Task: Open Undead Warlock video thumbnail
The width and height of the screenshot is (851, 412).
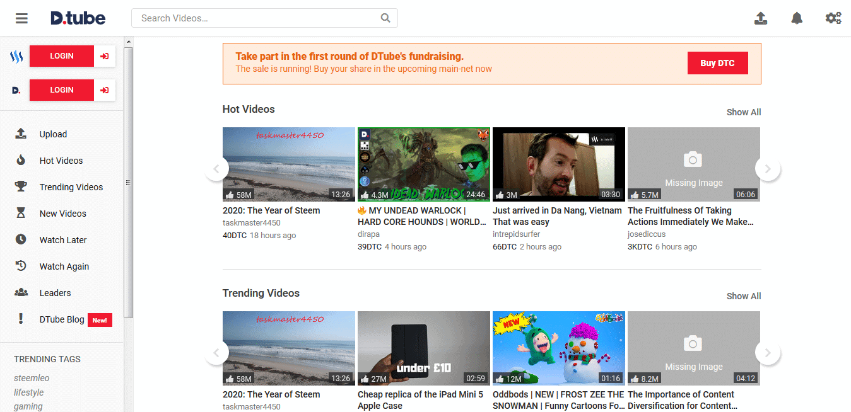Action: click(x=424, y=164)
